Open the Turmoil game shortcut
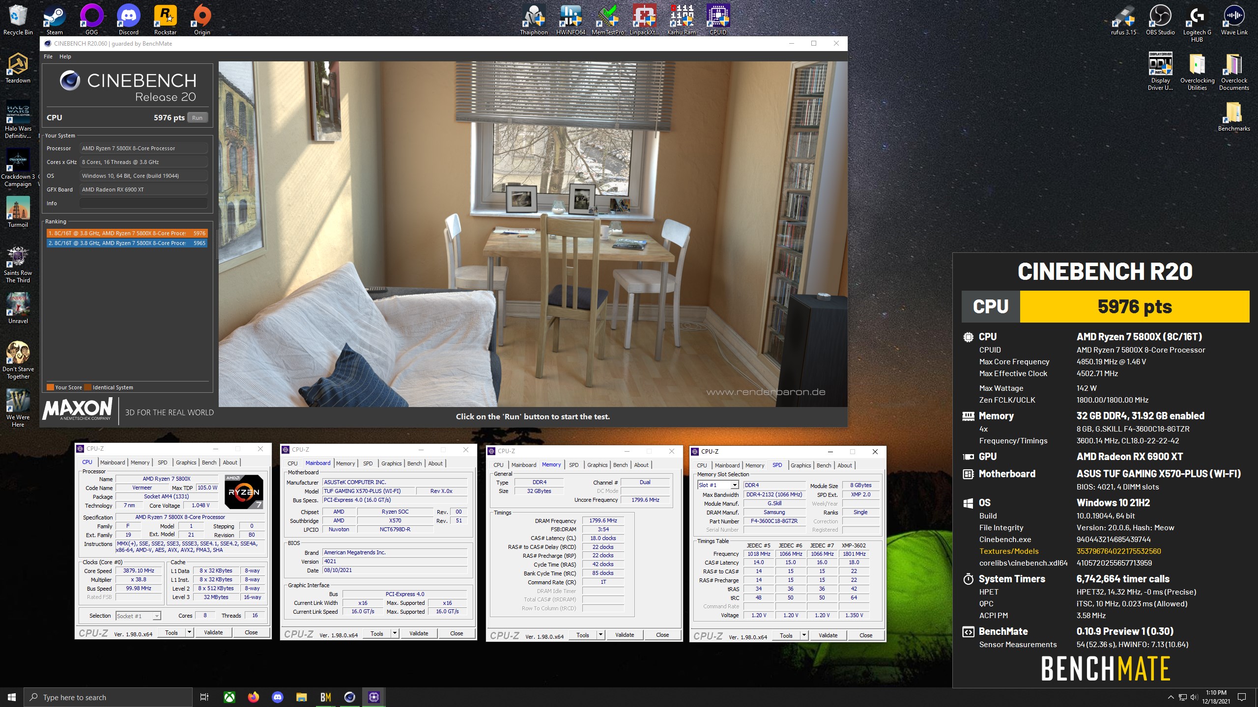The width and height of the screenshot is (1258, 707). (18, 212)
